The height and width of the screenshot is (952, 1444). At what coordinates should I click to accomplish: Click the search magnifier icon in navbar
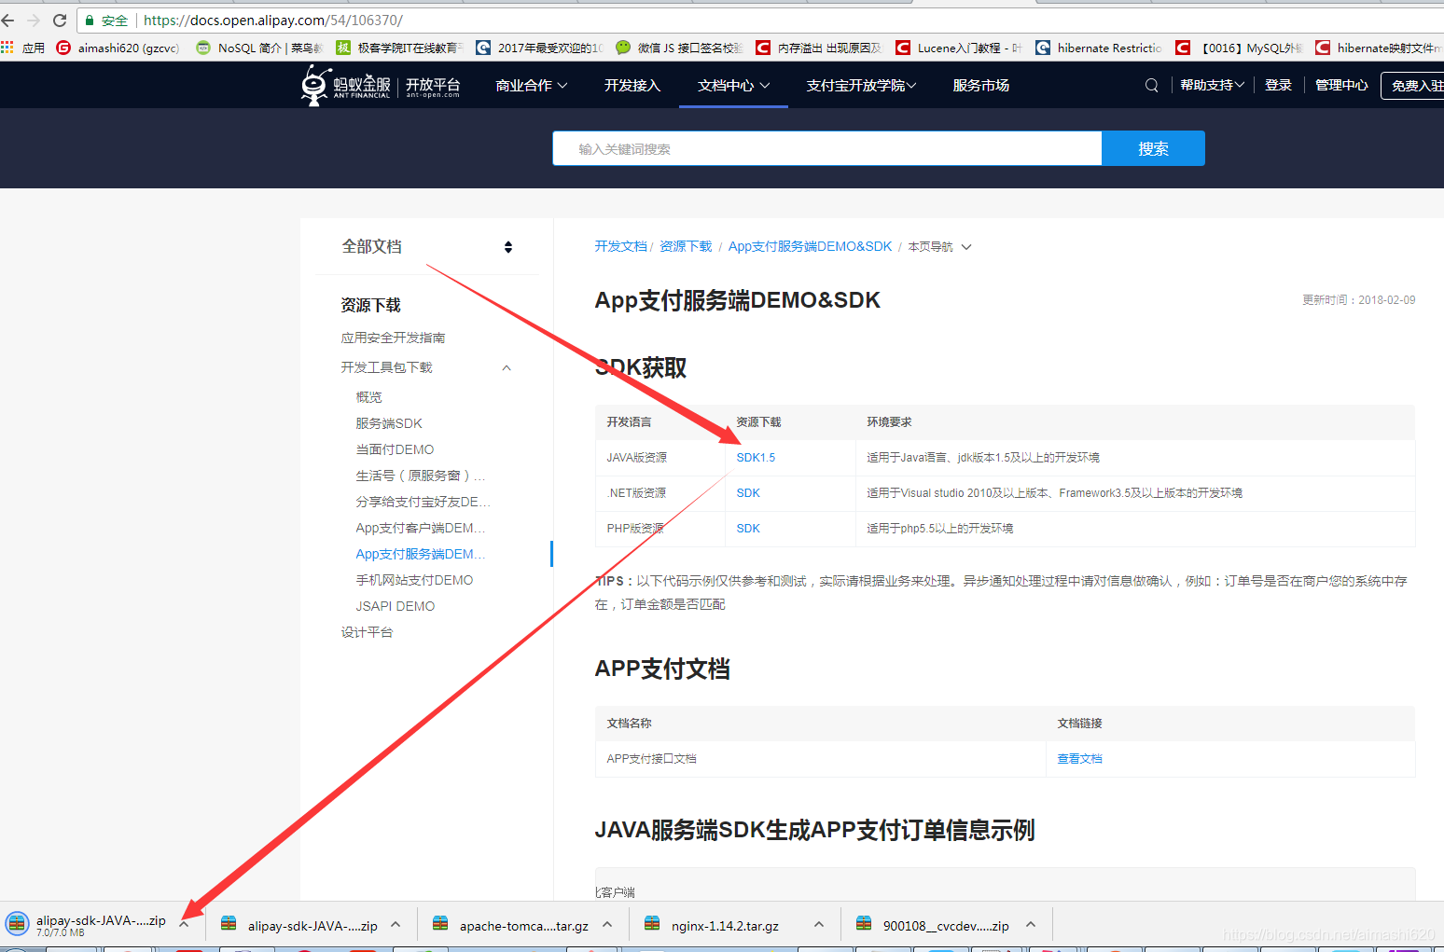1152,85
